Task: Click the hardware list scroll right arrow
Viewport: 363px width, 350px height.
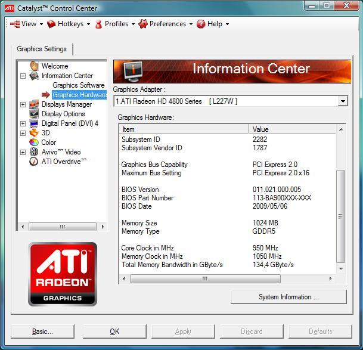Action: click(x=331, y=278)
